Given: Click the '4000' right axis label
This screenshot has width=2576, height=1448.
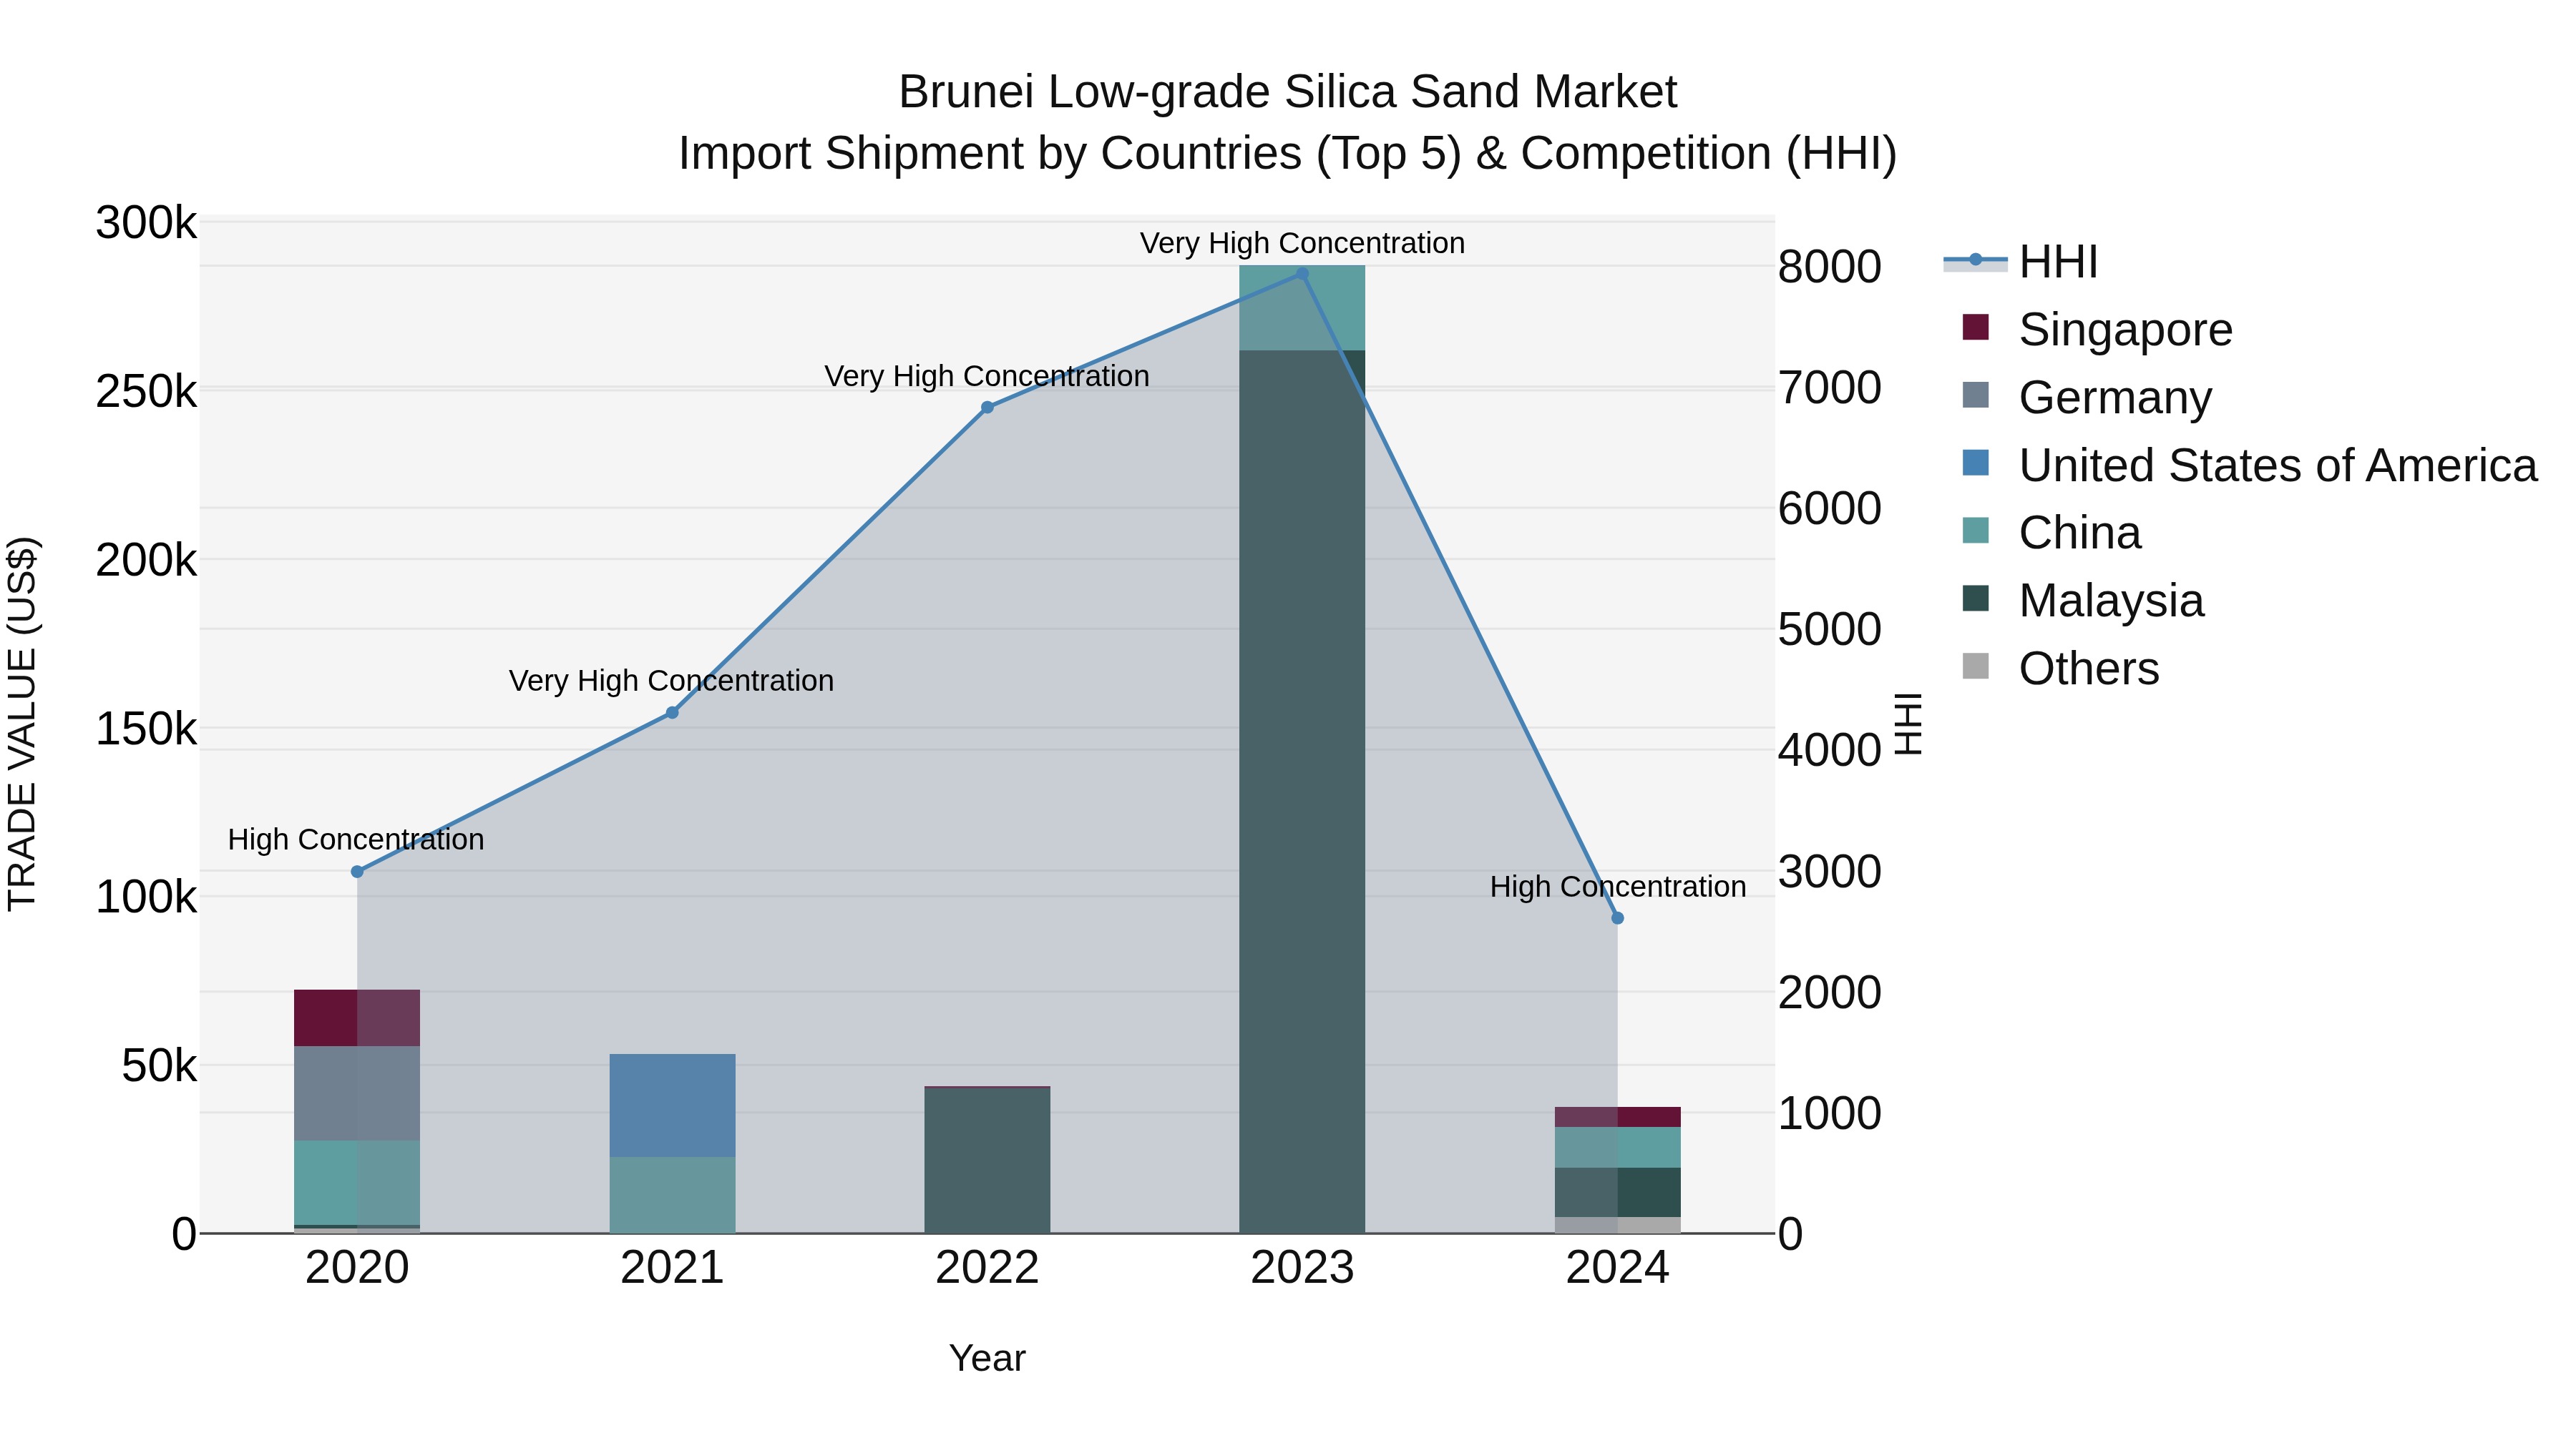Looking at the screenshot, I should tap(1830, 751).
